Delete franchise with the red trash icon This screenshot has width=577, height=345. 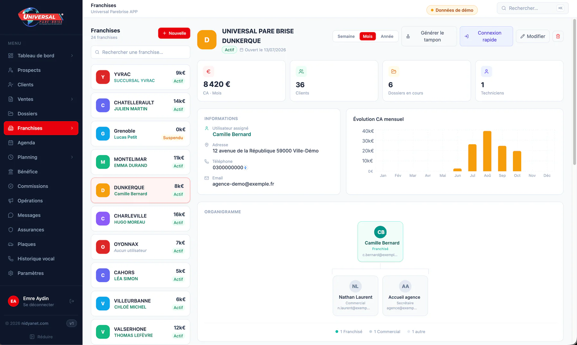(x=558, y=36)
